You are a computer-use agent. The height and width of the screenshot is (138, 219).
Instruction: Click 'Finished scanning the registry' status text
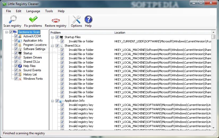(x=24, y=133)
